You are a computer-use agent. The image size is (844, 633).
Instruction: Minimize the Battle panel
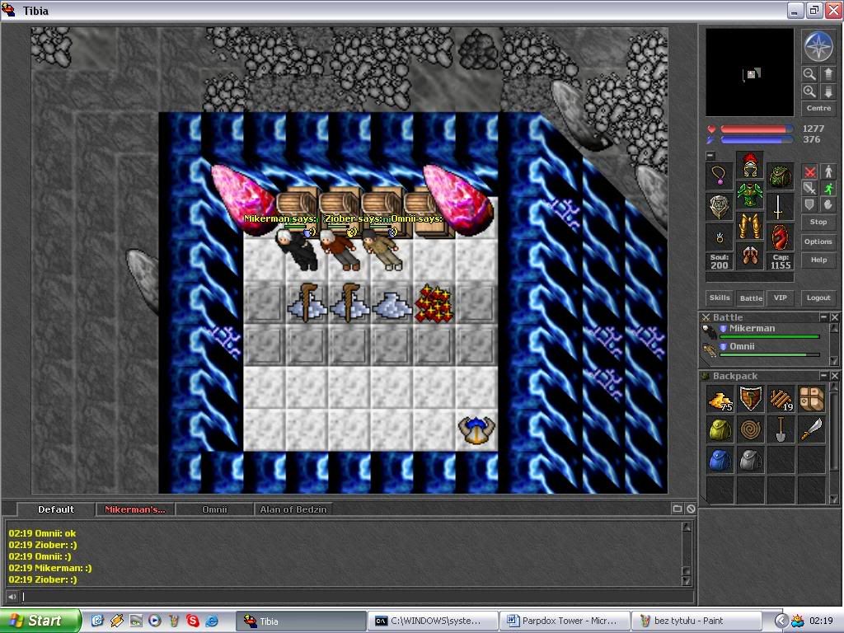pyautogui.click(x=823, y=317)
